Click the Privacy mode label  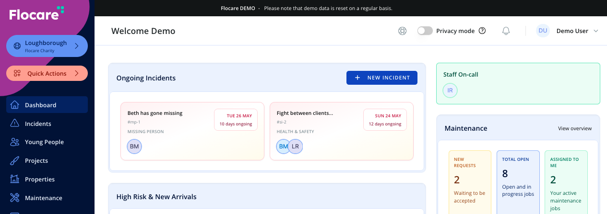tap(455, 31)
